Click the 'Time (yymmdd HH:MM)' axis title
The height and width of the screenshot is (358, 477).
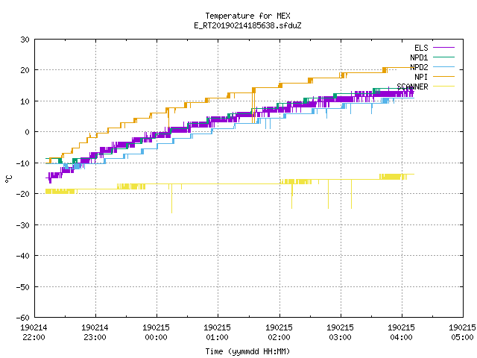(247, 351)
